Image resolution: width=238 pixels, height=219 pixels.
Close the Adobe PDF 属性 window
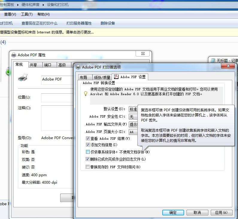(x=143, y=54)
